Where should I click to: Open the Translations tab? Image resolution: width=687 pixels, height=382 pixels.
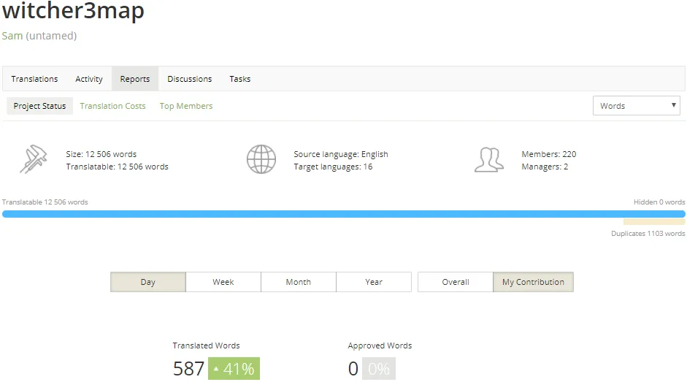pyautogui.click(x=34, y=79)
